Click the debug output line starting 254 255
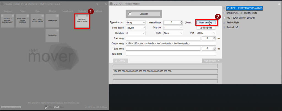Viewport: 282px width, 111px height. 165,71
